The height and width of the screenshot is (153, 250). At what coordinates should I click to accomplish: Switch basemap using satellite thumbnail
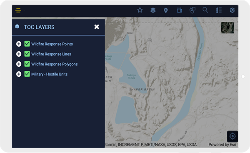[x=227, y=28]
